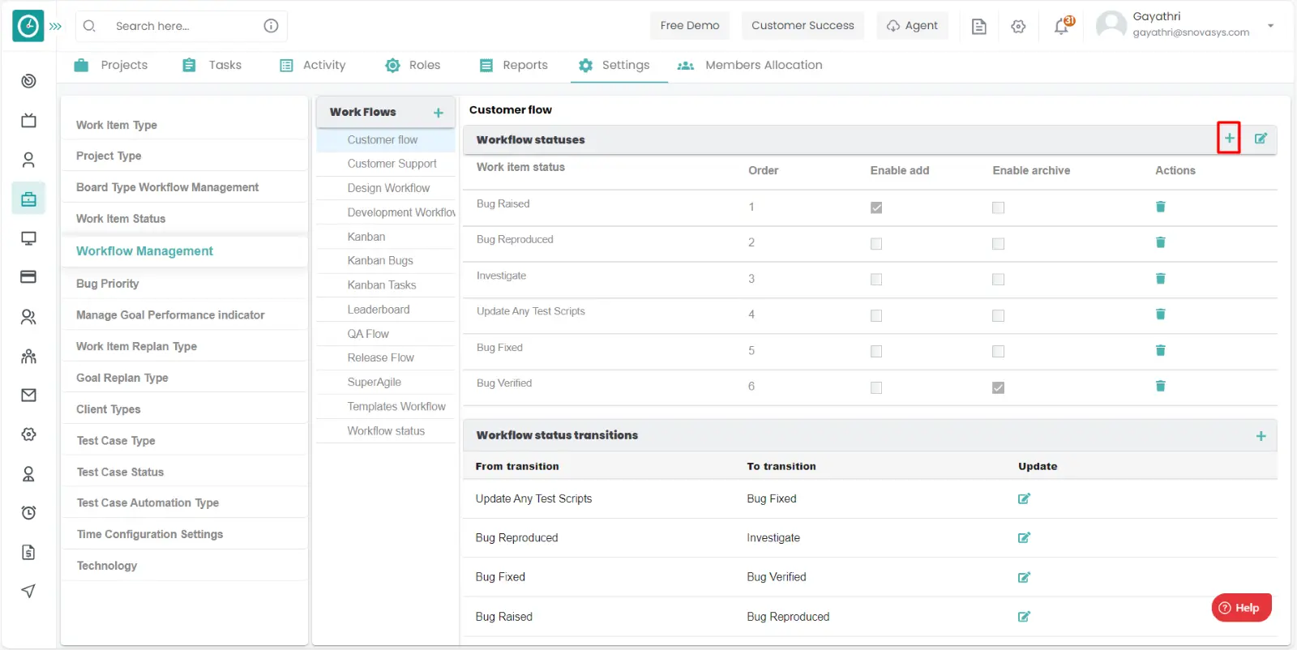Open sidebar TV icon
This screenshot has height=650, width=1297.
coord(28,121)
